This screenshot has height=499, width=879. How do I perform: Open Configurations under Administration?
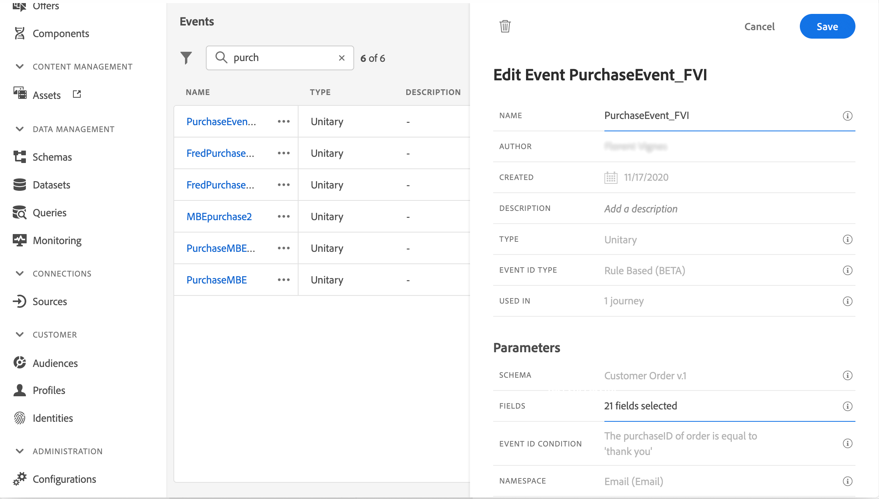point(64,479)
